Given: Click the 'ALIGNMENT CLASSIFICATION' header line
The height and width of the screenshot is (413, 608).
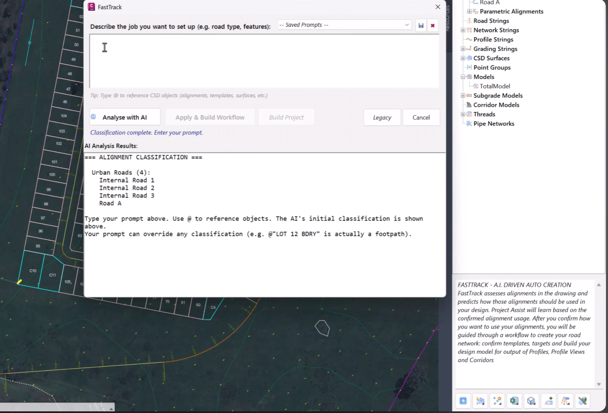Looking at the screenshot, I should [x=143, y=157].
